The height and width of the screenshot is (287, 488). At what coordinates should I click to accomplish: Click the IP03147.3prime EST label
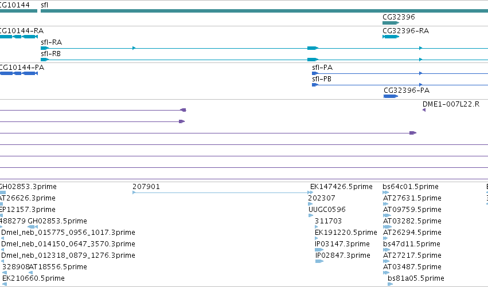[342, 244]
